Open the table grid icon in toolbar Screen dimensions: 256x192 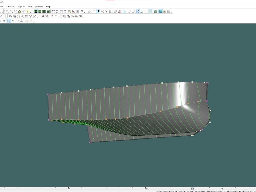[78, 12]
